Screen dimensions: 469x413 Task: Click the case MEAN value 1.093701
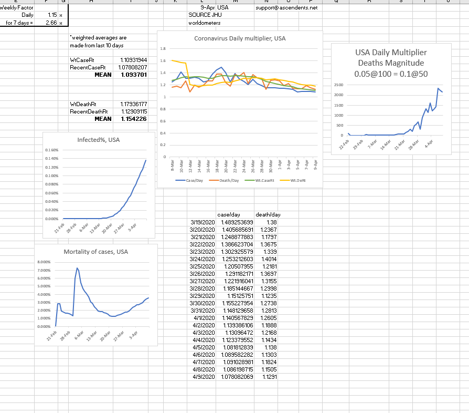[133, 75]
